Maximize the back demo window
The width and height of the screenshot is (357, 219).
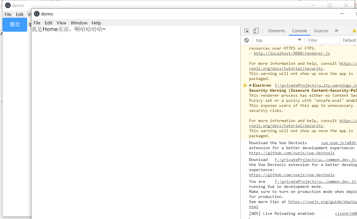330,5
